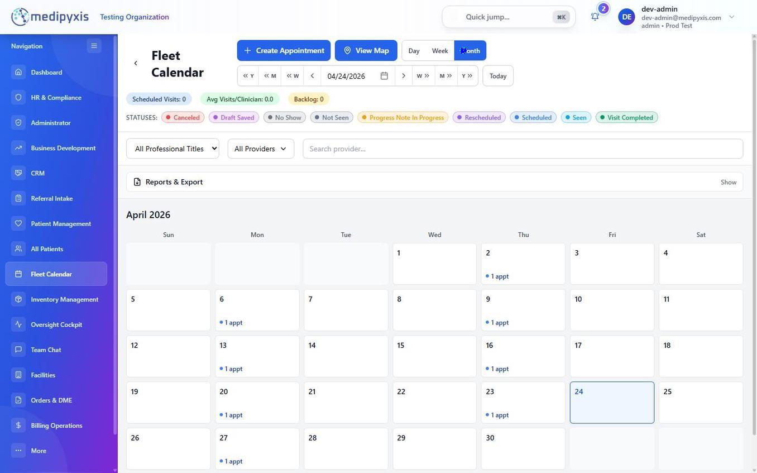Click the back arrow beside Fleet Calendar
Image resolution: width=757 pixels, height=473 pixels.
point(136,64)
